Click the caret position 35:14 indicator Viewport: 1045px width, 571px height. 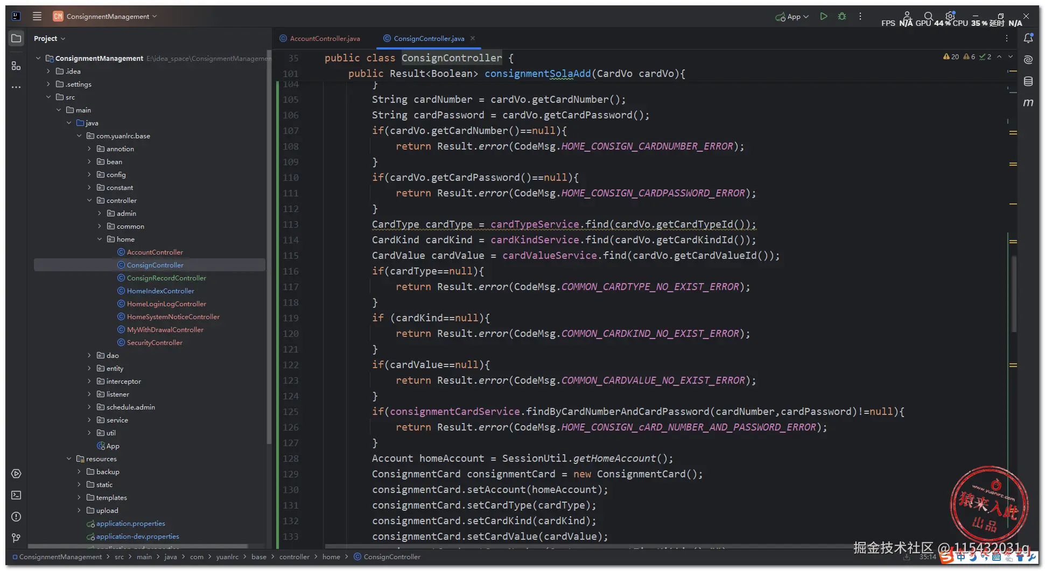click(x=928, y=556)
